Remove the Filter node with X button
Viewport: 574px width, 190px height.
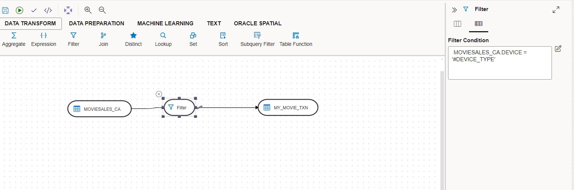click(159, 94)
